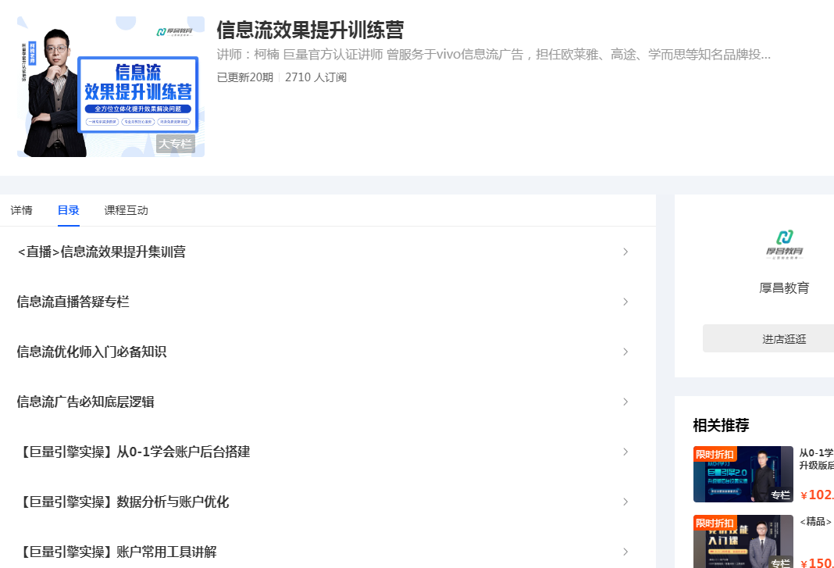This screenshot has height=568, width=834.
Task: Click the 限时折扣 badge on 巨量引擎2.0 course
Action: tap(715, 454)
